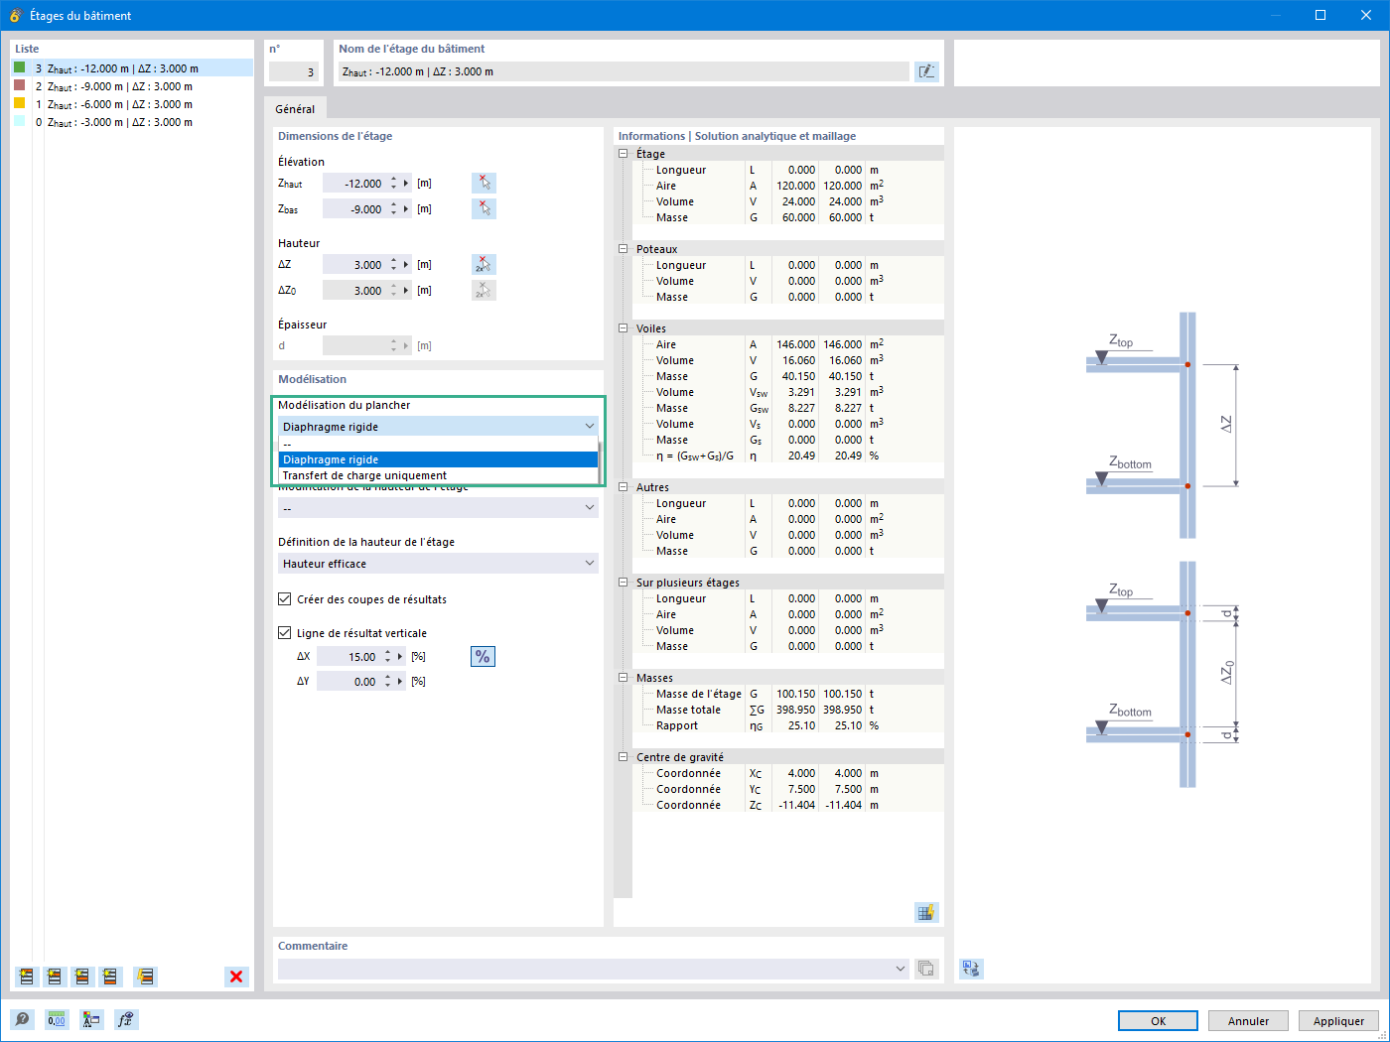
Task: Pick Zhaut elevation graphically
Action: (x=484, y=183)
